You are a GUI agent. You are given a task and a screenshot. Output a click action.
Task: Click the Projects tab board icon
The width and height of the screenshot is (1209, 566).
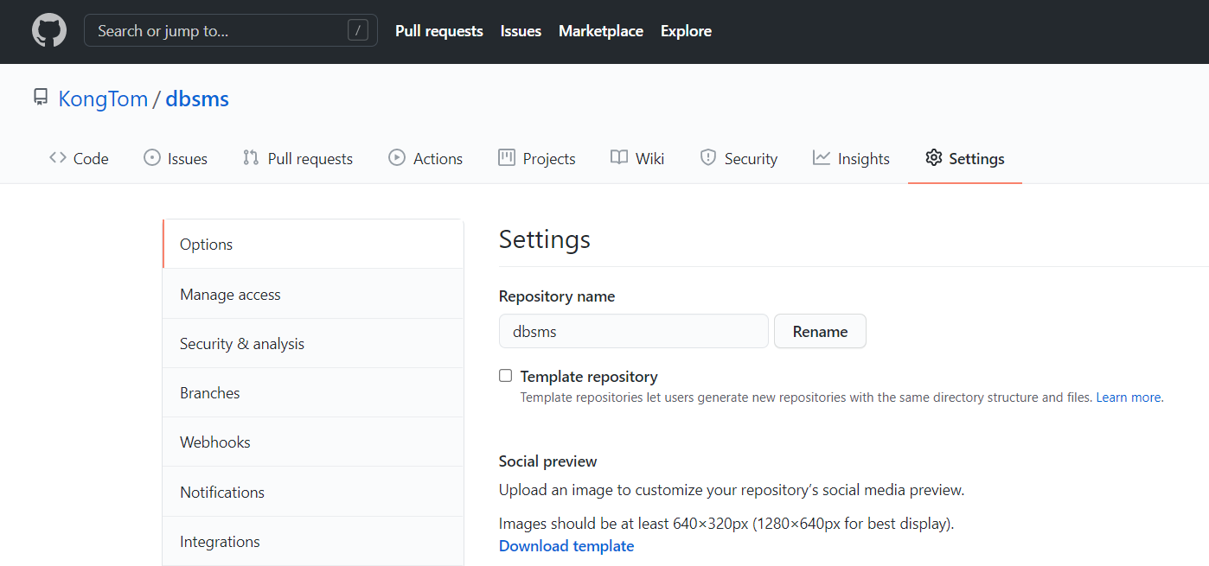click(507, 157)
